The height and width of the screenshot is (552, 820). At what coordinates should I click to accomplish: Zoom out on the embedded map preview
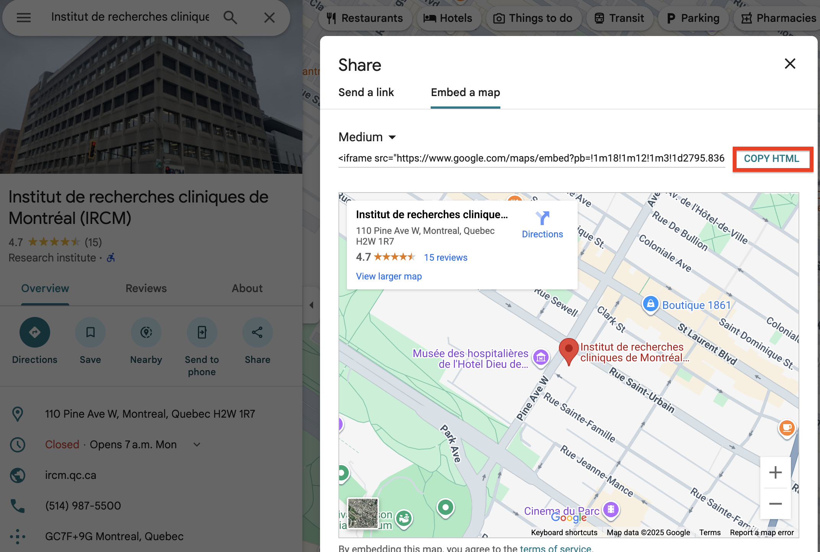(775, 504)
